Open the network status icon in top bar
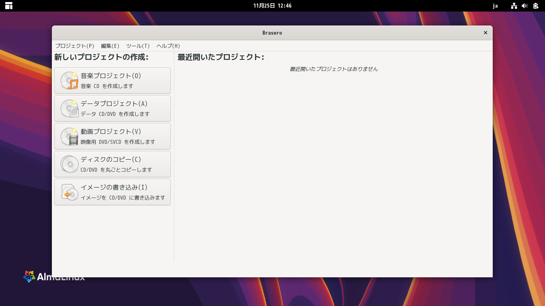Viewport: 545px width, 306px height. 514,6
